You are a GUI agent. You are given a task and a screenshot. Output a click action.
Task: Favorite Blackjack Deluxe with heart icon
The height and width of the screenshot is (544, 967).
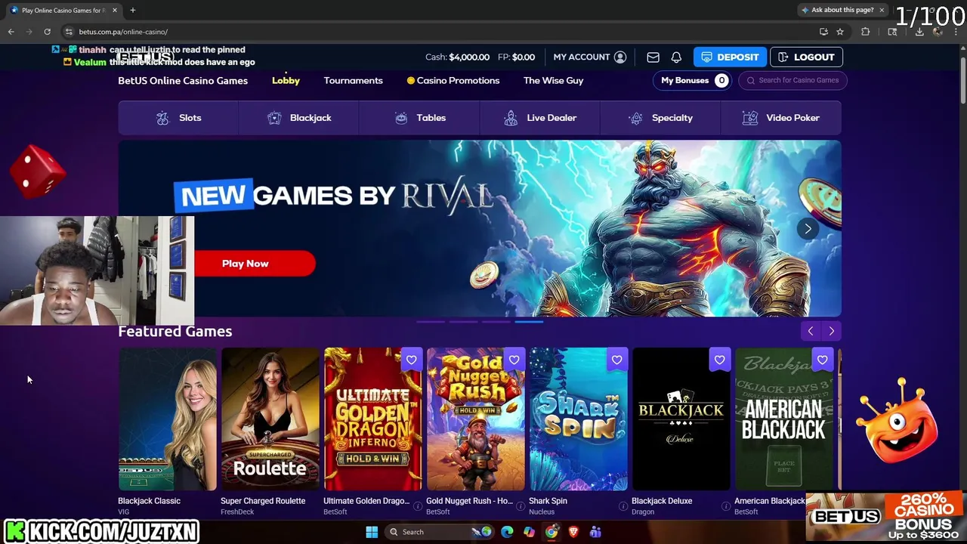click(719, 360)
